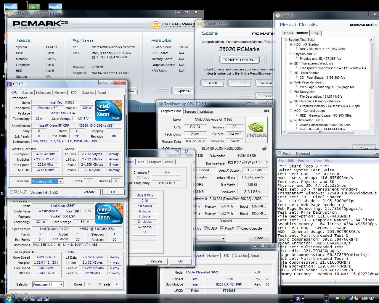Click the PCMark05 title bar icon

[x=10, y=13]
